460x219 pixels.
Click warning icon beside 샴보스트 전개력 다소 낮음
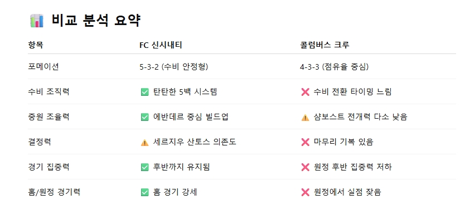click(x=305, y=117)
